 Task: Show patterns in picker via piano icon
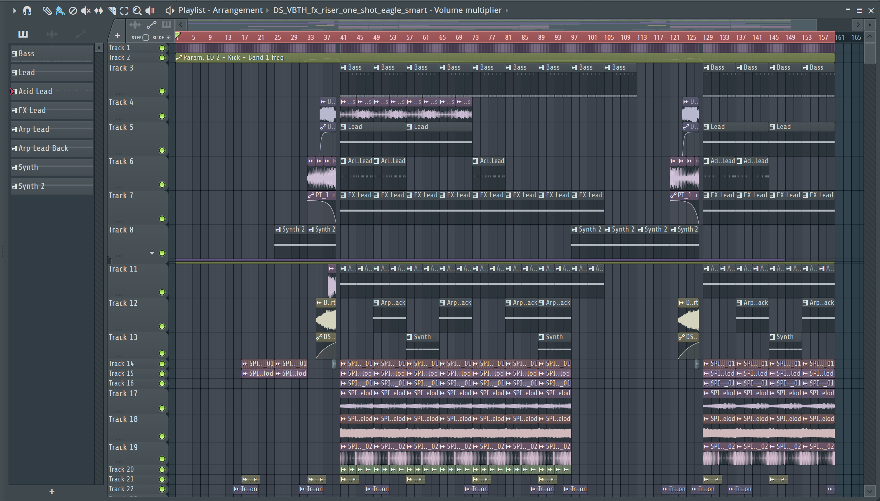click(23, 34)
